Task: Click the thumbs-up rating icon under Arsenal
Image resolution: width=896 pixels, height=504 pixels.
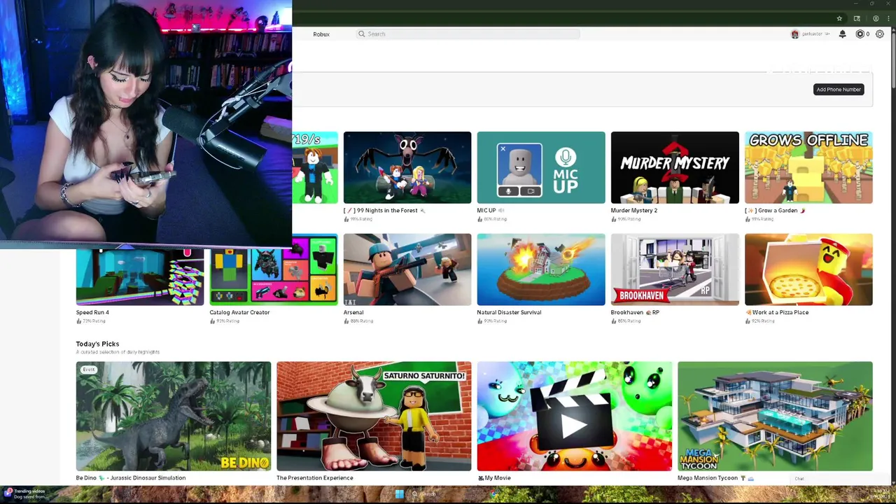Action: pyautogui.click(x=346, y=321)
